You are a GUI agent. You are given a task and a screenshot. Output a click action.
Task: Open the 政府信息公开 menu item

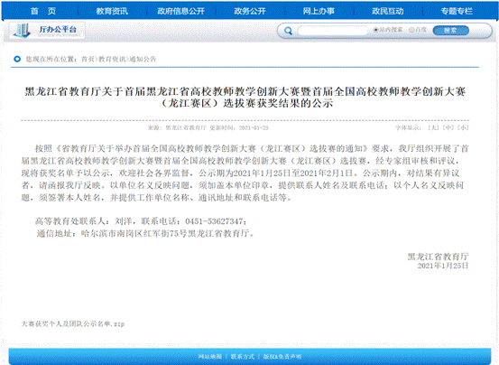pyautogui.click(x=180, y=11)
